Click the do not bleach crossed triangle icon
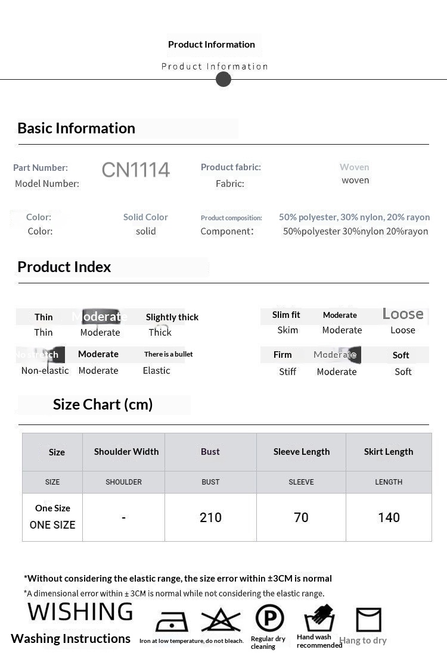 pyautogui.click(x=221, y=621)
